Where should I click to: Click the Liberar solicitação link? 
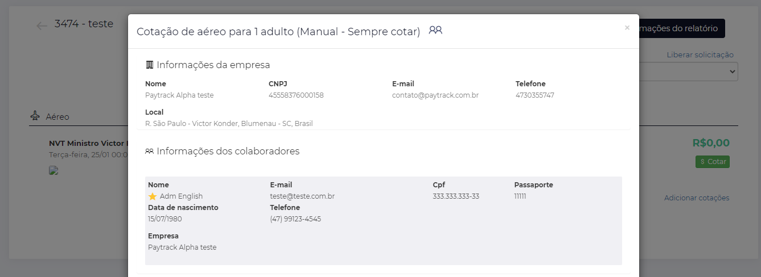(700, 55)
